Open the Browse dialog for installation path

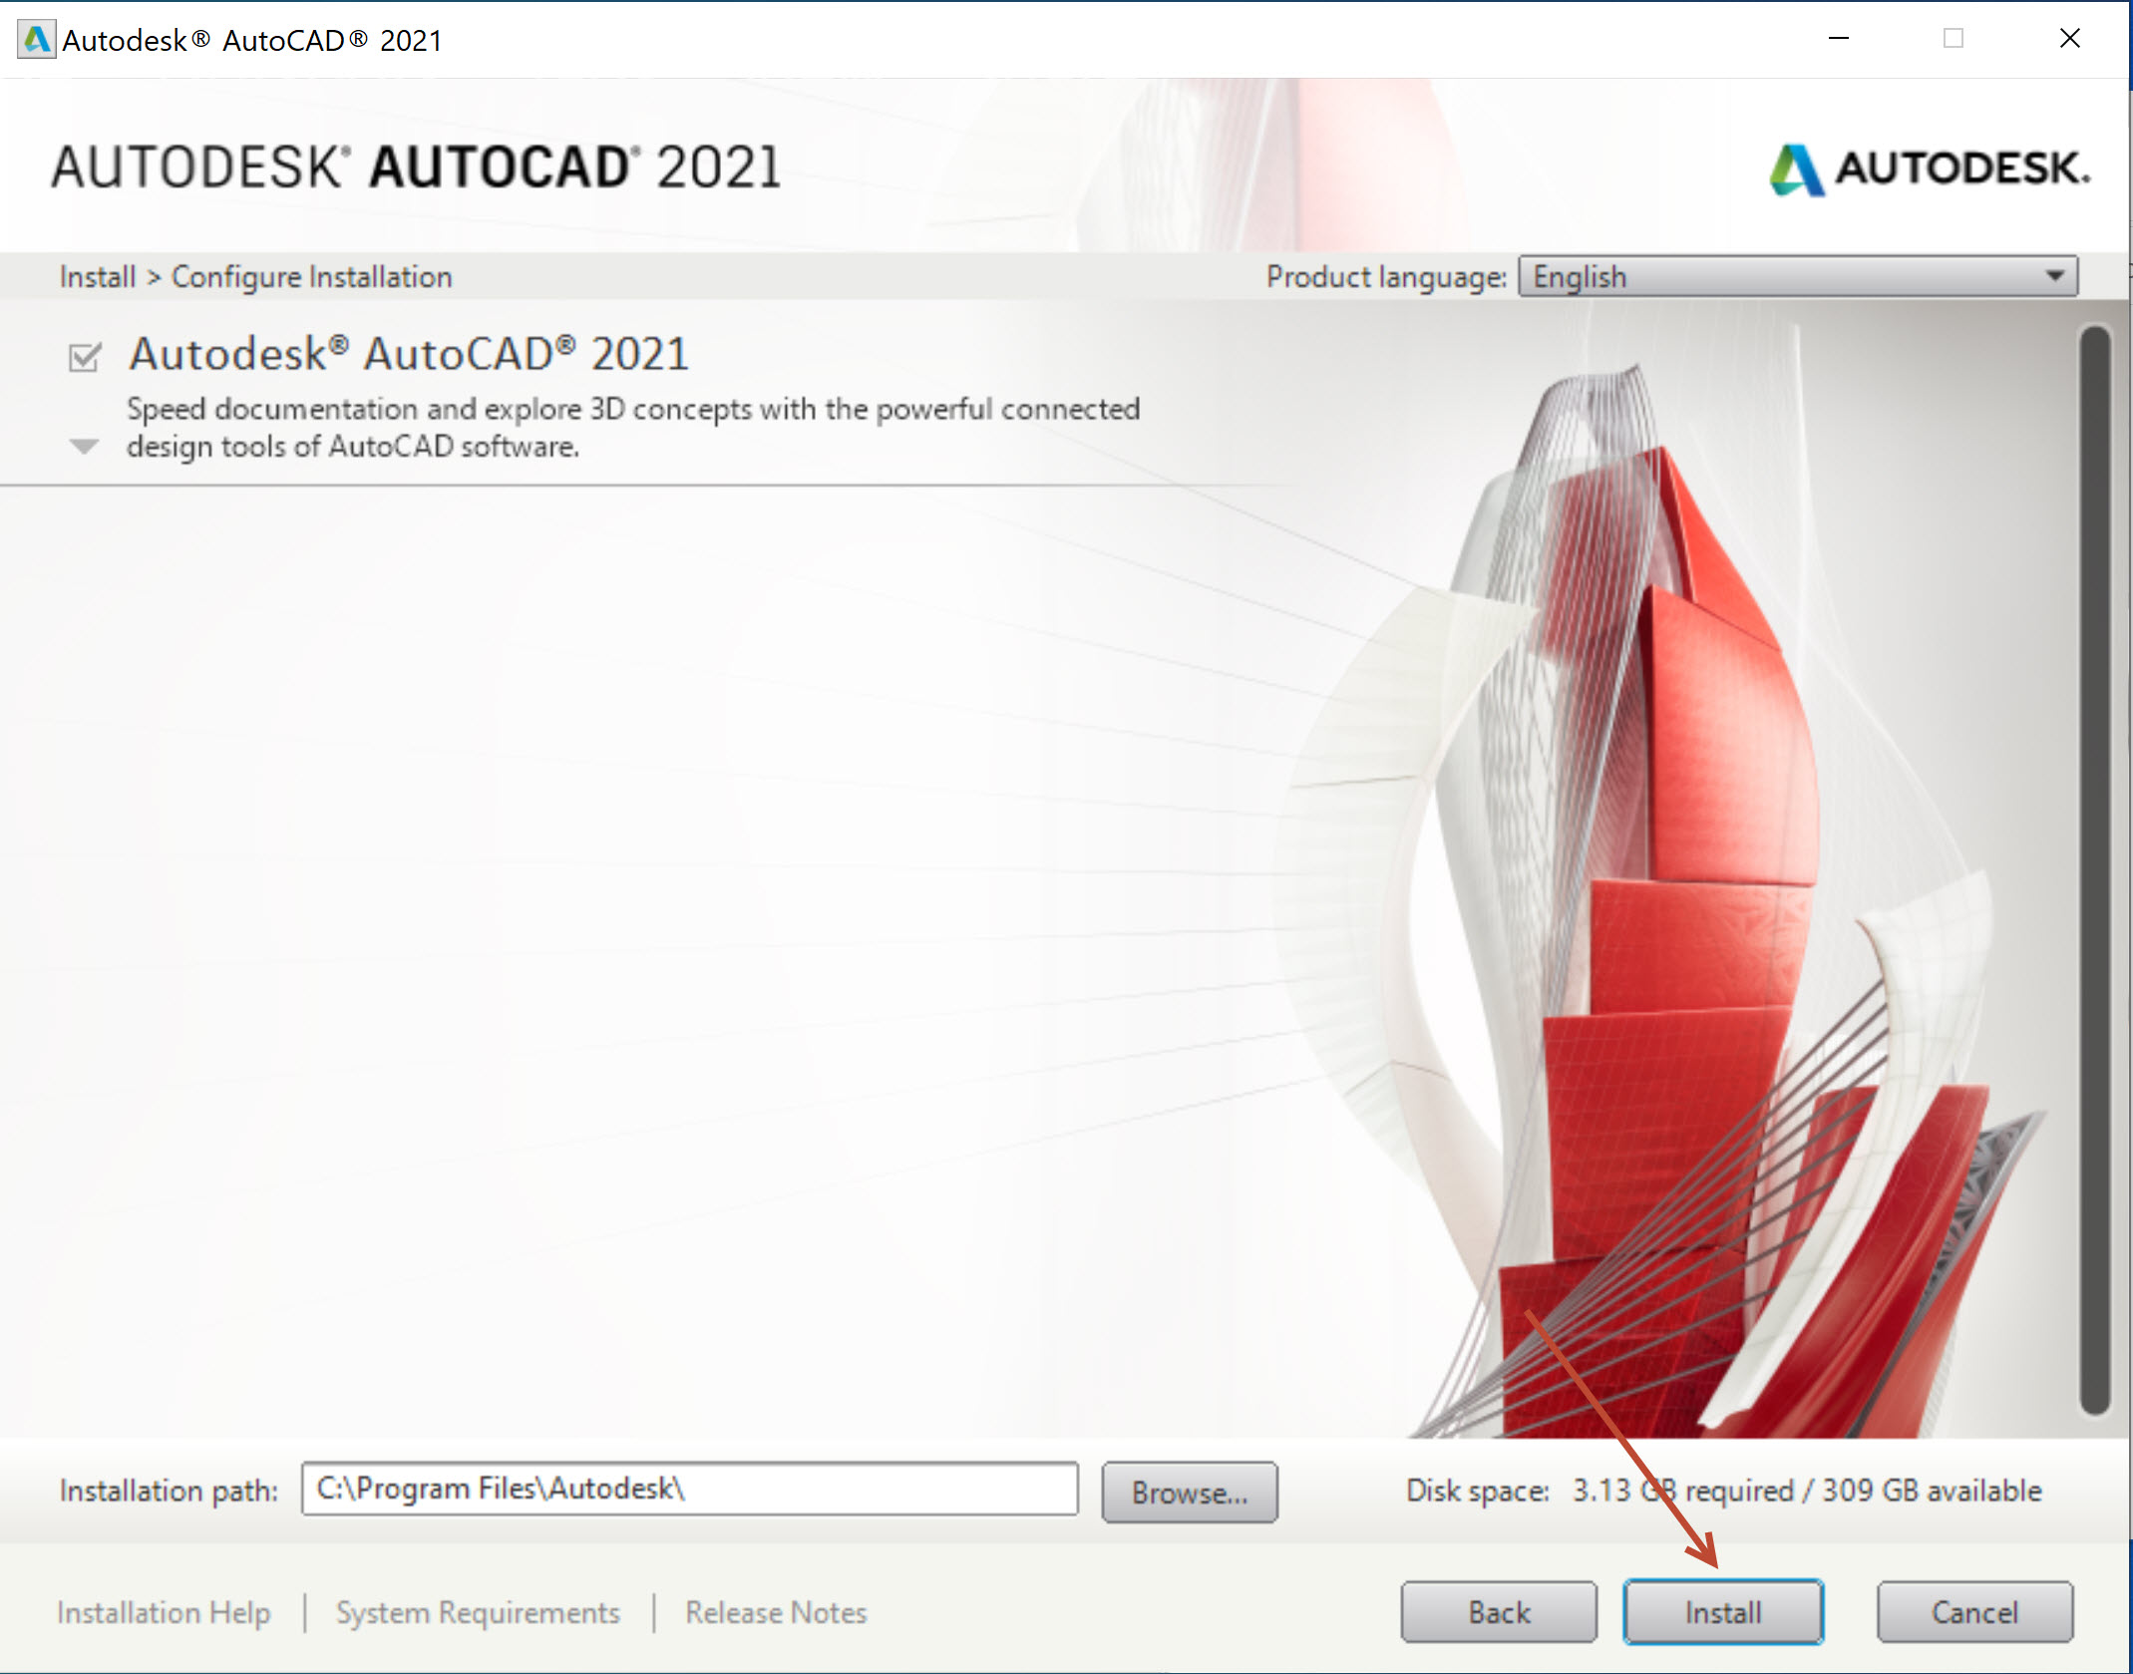[1190, 1492]
